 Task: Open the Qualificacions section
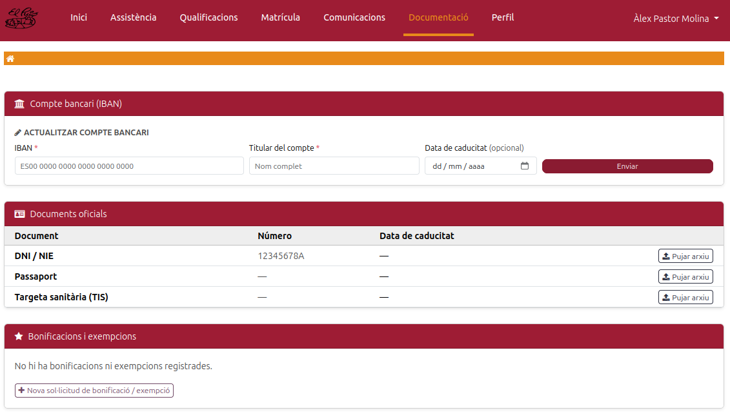[x=208, y=17]
